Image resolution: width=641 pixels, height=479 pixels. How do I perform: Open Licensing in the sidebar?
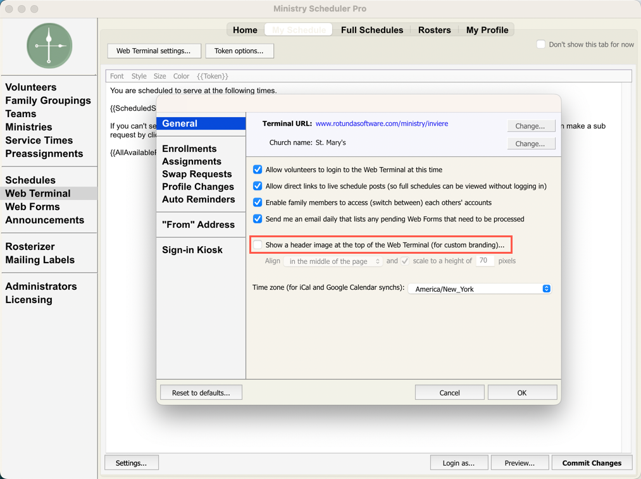click(x=28, y=299)
